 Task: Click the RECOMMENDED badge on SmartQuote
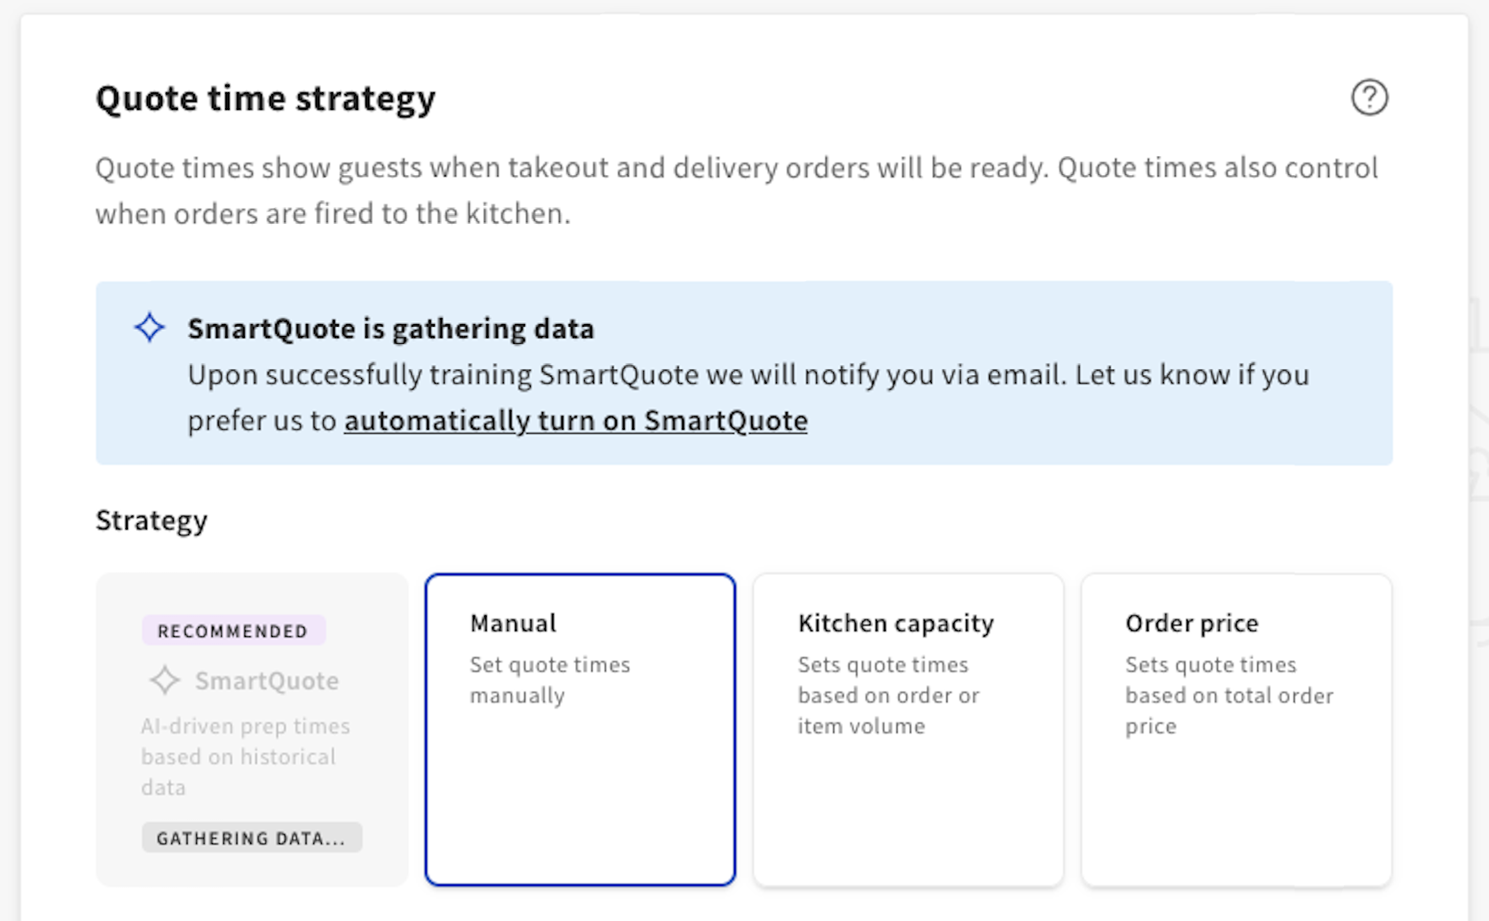coord(233,630)
